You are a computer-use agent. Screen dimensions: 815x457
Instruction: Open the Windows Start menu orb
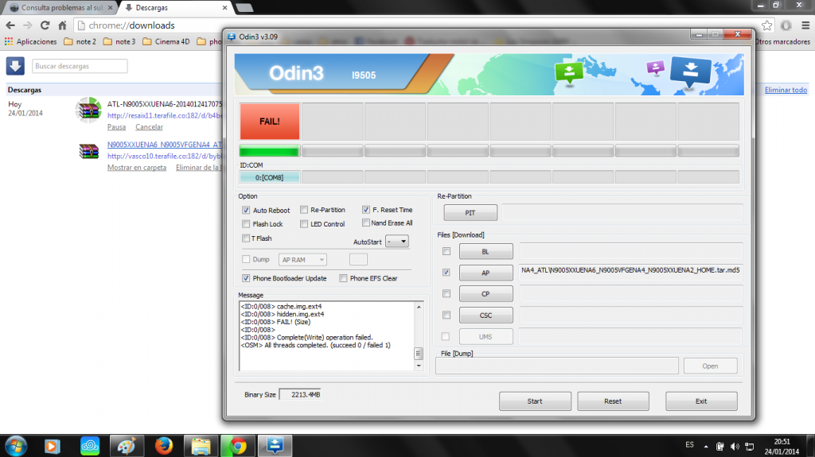[x=15, y=445]
